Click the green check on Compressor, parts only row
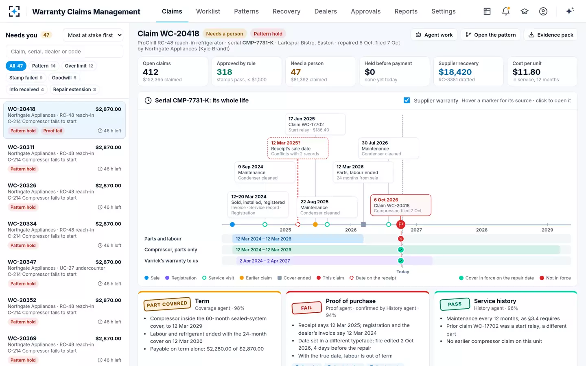Image resolution: width=586 pixels, height=366 pixels. (401, 250)
